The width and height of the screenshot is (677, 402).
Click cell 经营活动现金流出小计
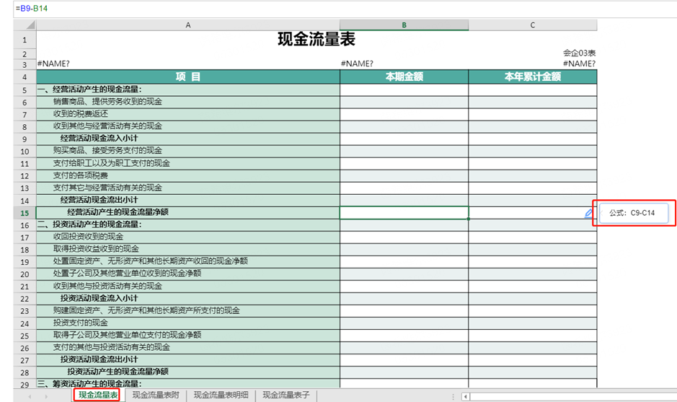tap(188, 200)
